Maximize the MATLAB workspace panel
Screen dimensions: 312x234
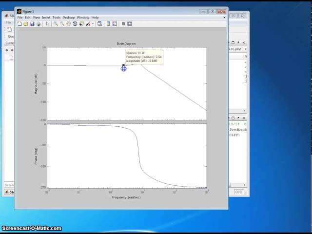pyautogui.click(x=233, y=42)
